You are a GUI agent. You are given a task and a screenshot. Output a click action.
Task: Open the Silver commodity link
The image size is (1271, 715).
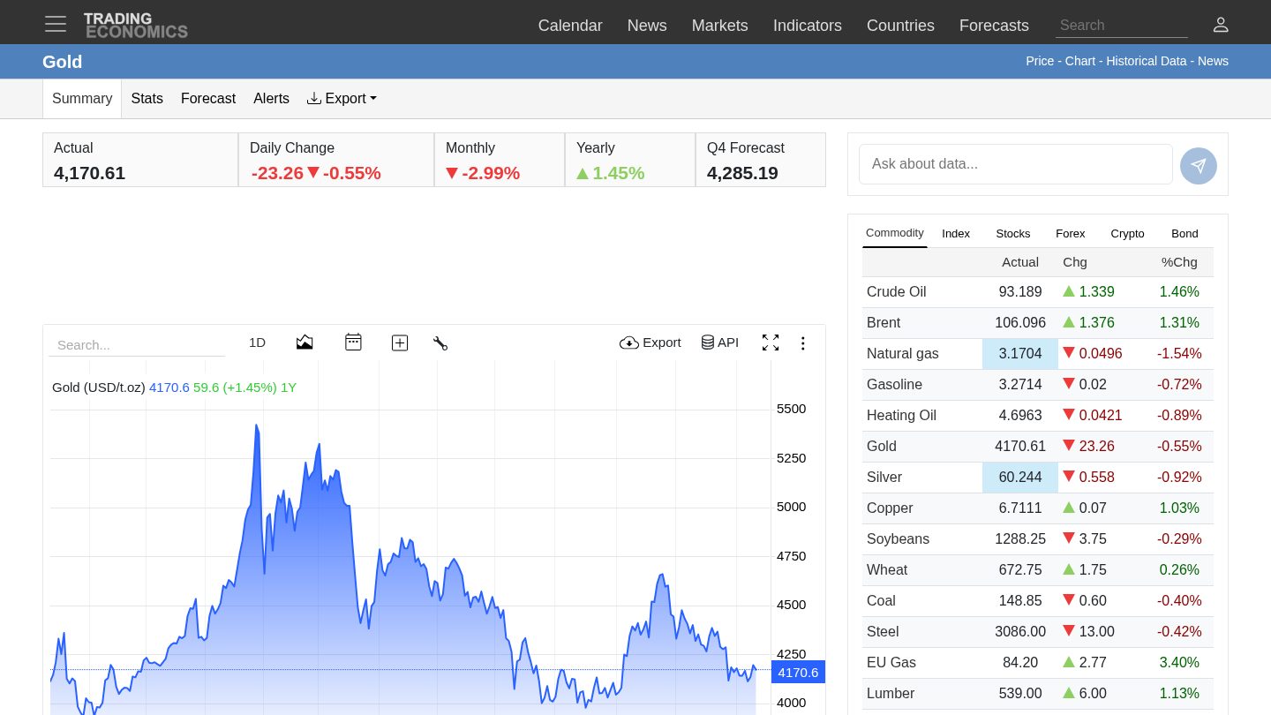884,477
